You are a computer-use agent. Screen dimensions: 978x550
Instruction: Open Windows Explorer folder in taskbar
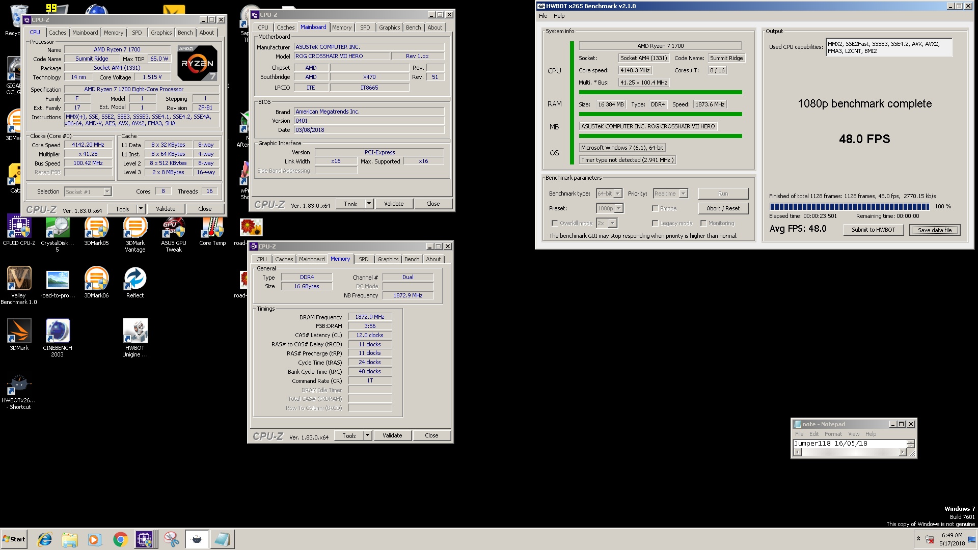[70, 539]
